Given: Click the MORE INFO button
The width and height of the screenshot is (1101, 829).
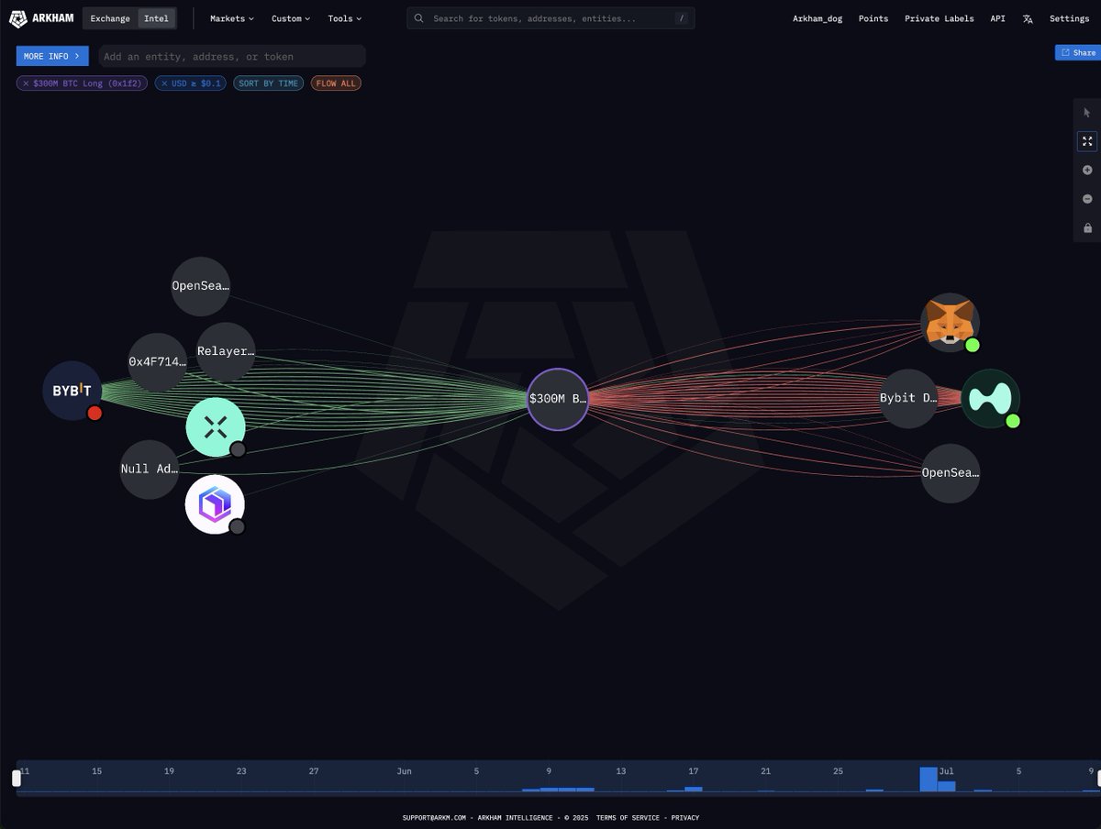Looking at the screenshot, I should point(52,56).
